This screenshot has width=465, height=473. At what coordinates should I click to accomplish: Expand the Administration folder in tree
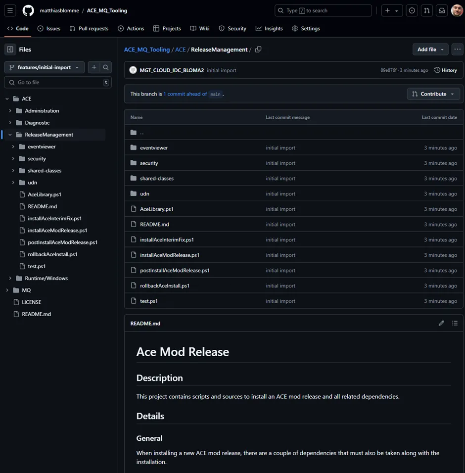(10, 111)
